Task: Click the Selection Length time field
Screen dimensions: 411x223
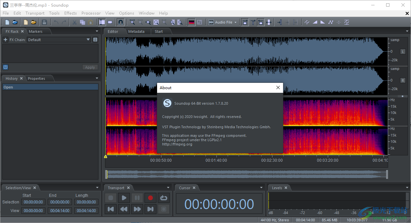Action: (x=87, y=202)
